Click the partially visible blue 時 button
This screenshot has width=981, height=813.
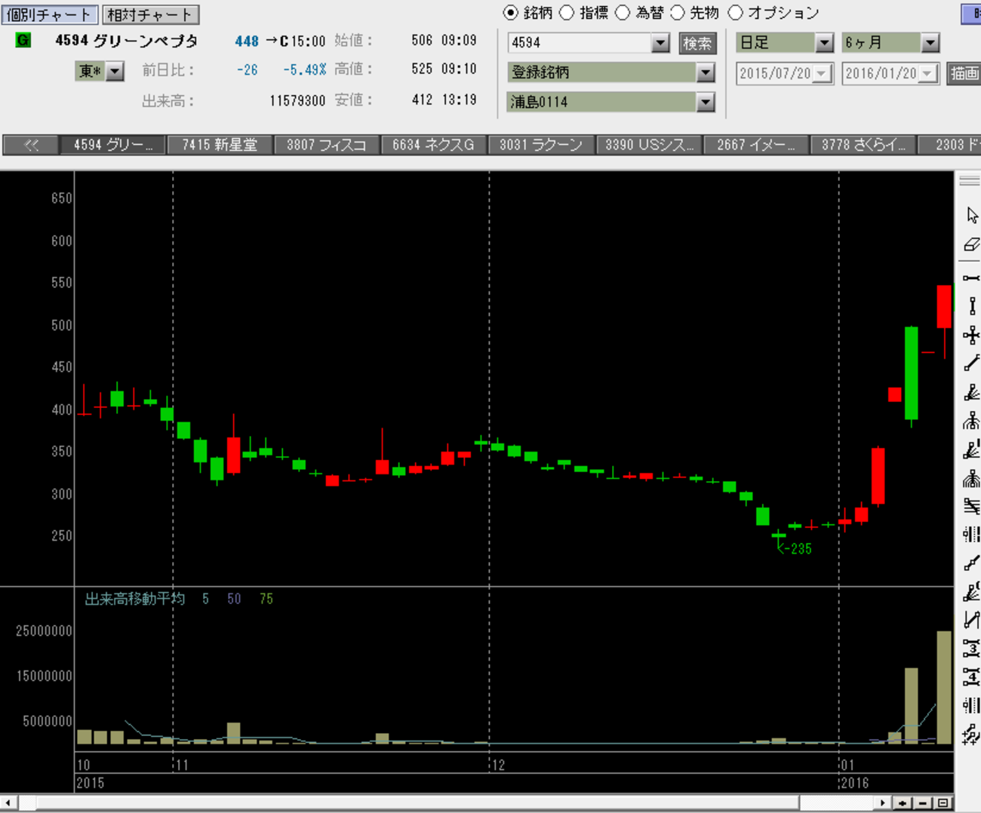(972, 14)
